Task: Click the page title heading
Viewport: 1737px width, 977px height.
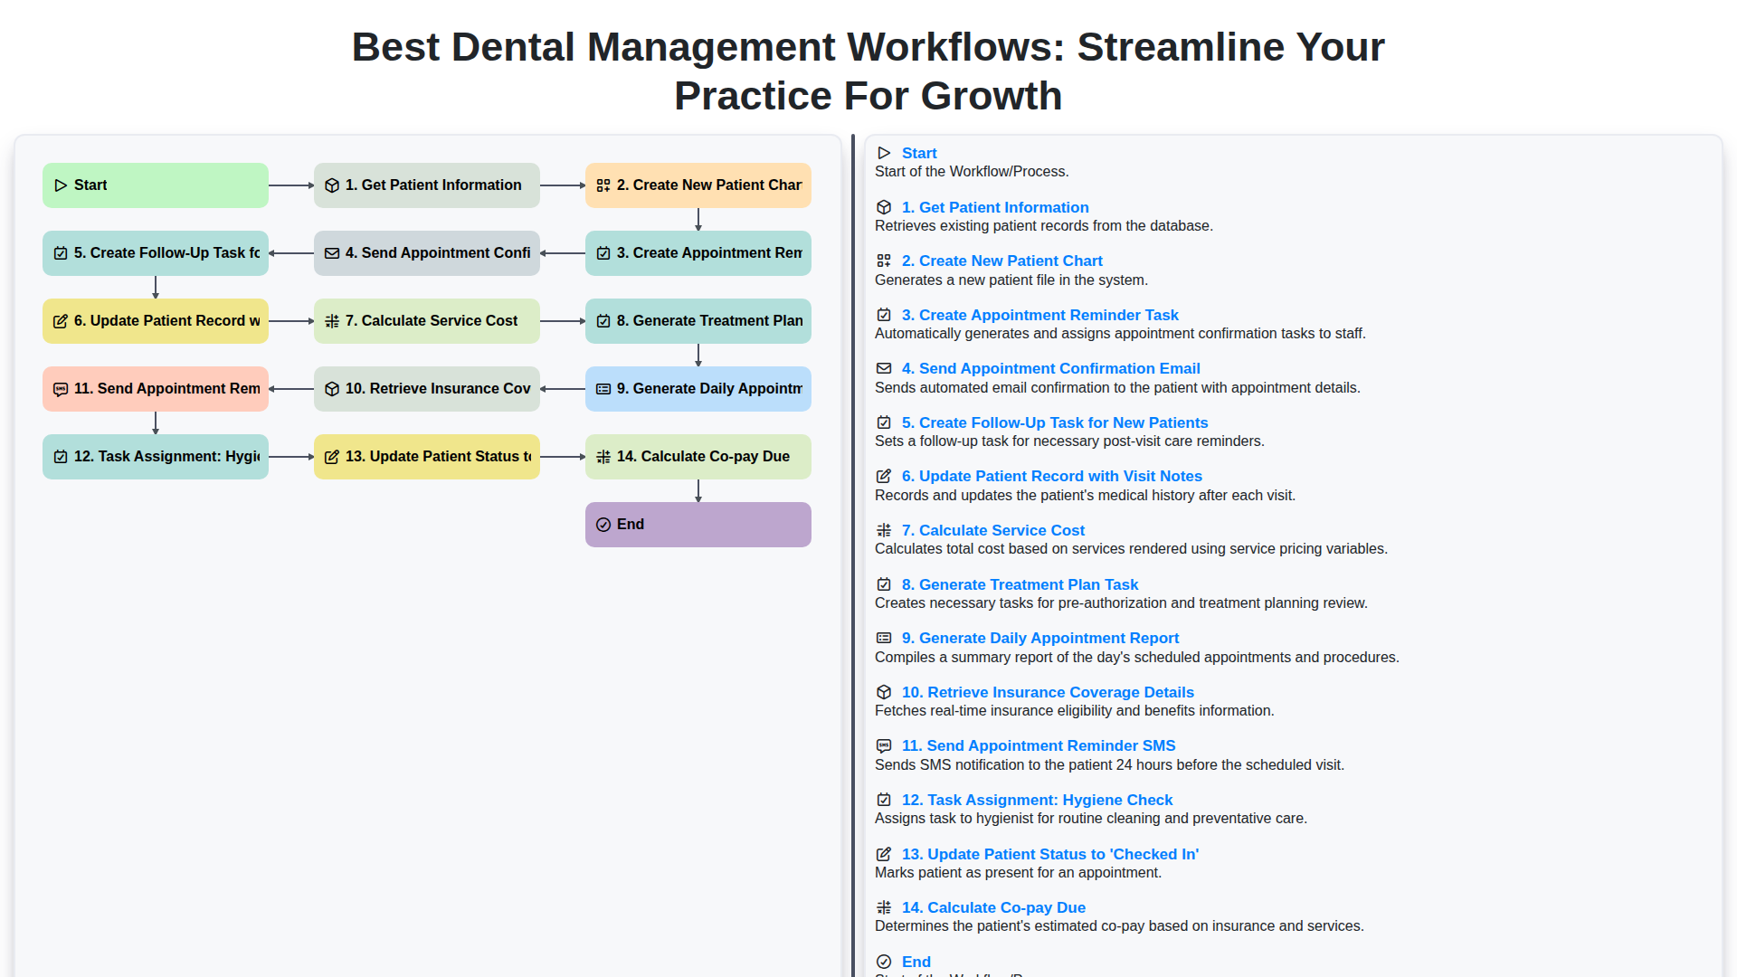Action: [868, 71]
